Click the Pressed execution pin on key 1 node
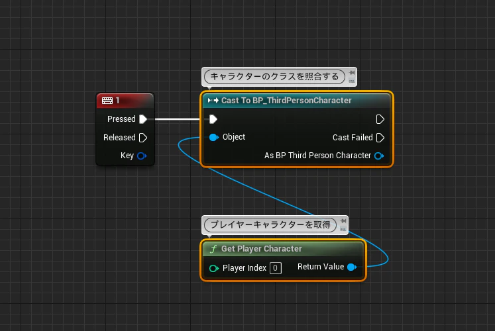 143,119
